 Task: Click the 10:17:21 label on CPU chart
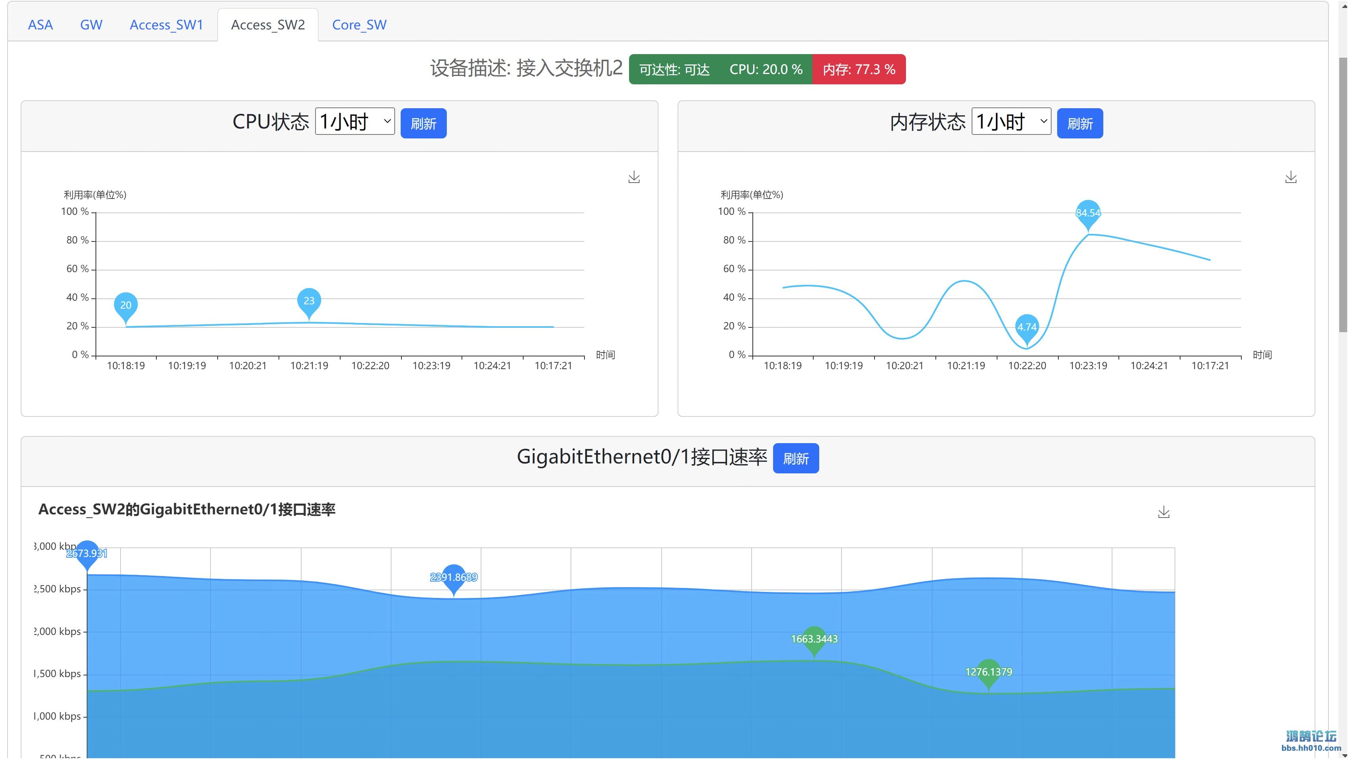point(553,366)
